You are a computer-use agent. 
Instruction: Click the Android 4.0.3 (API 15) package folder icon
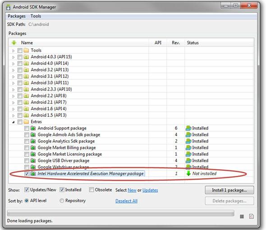coord(26,57)
